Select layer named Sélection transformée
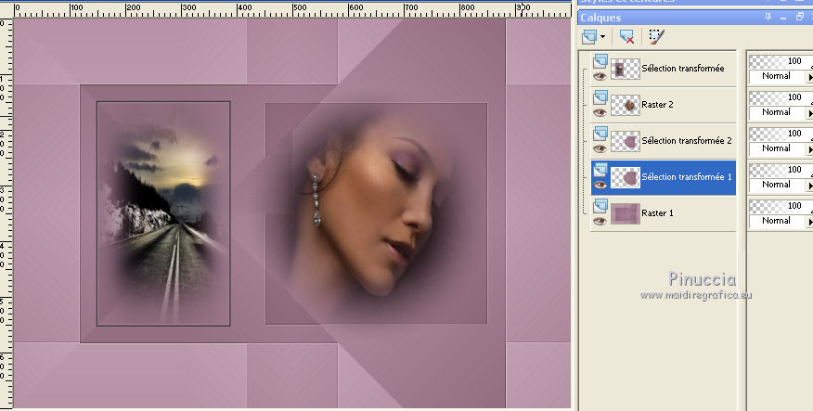This screenshot has height=411, width=813. [x=683, y=69]
